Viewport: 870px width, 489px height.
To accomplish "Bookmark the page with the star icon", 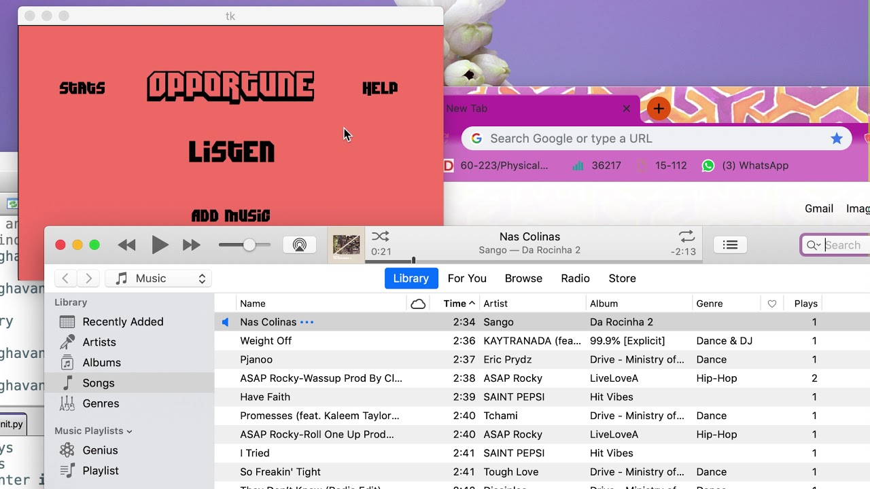I will click(837, 139).
